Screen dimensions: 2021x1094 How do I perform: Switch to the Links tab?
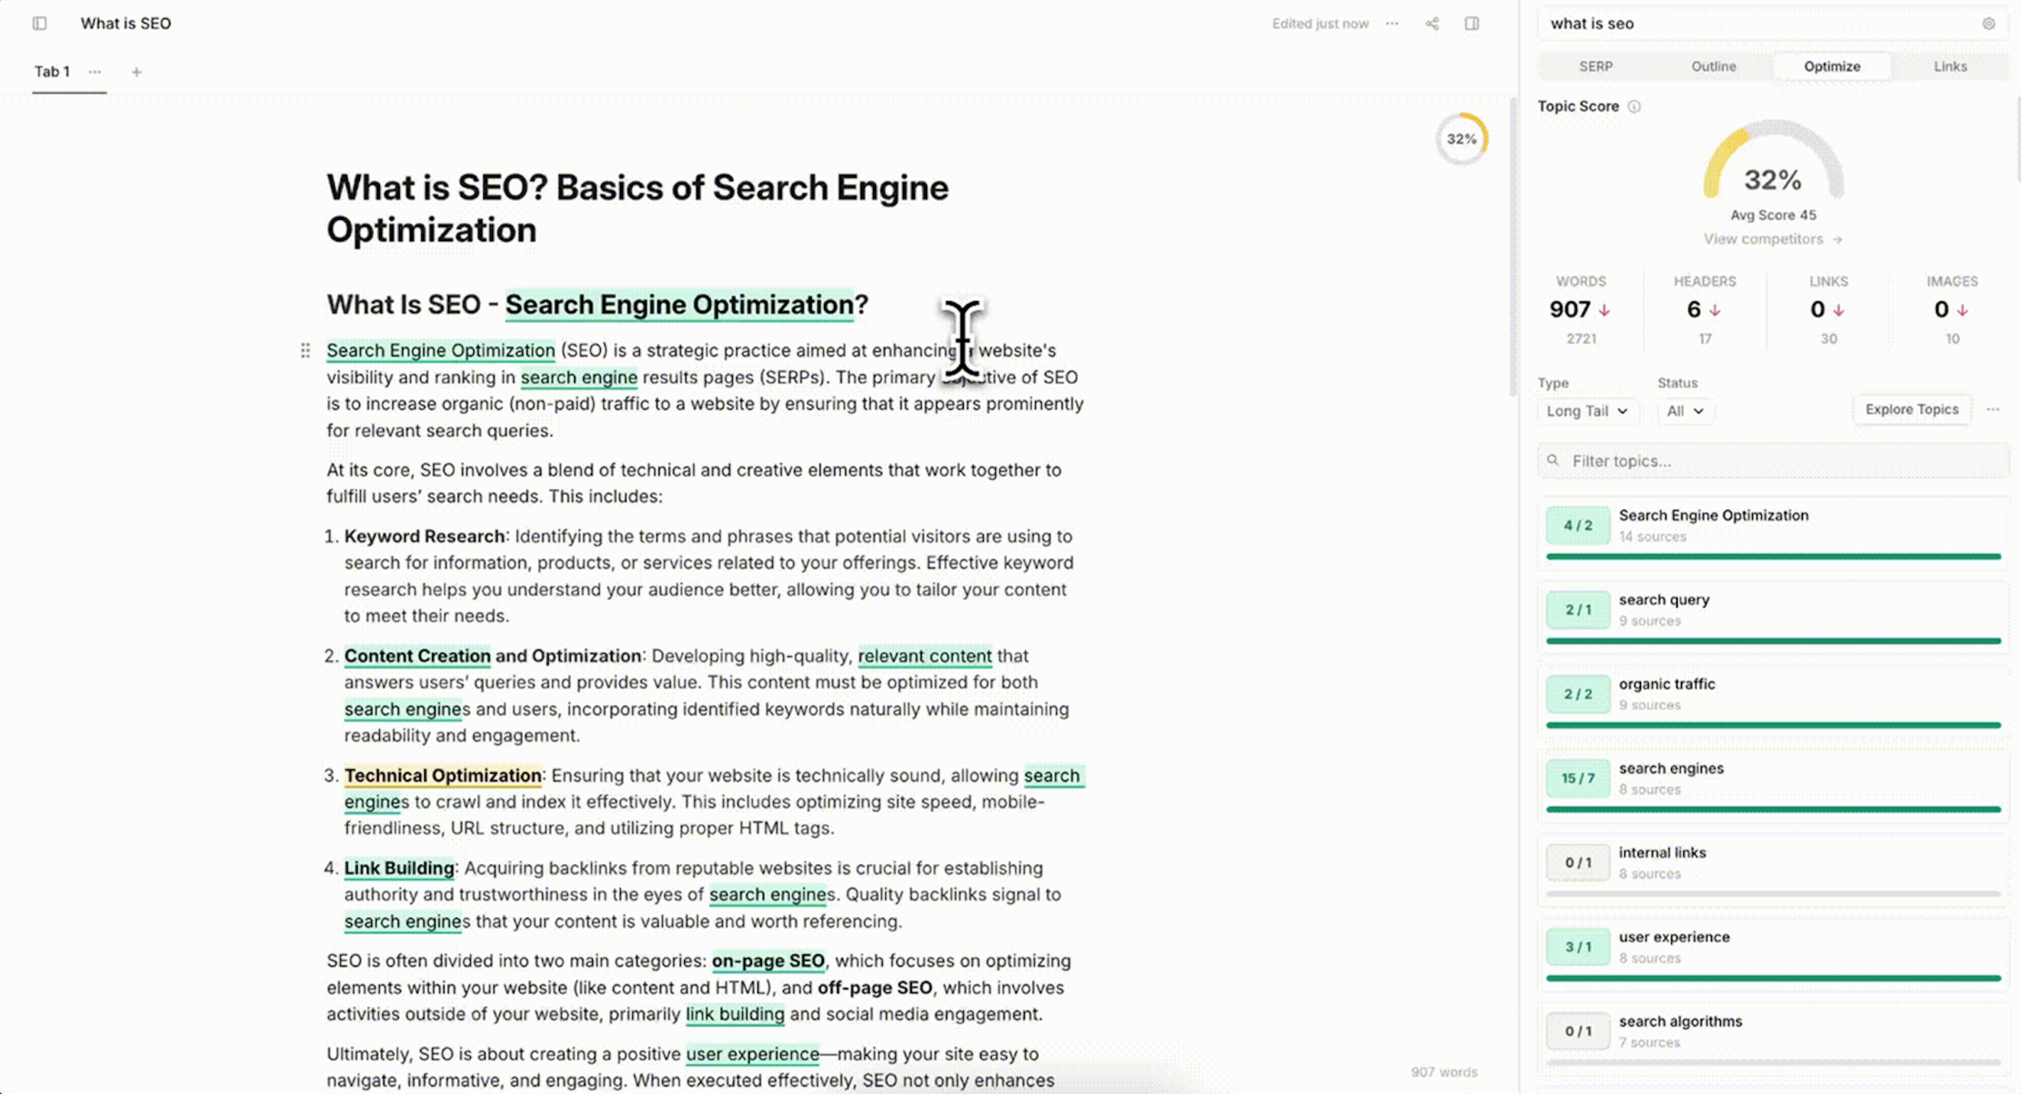[1950, 66]
